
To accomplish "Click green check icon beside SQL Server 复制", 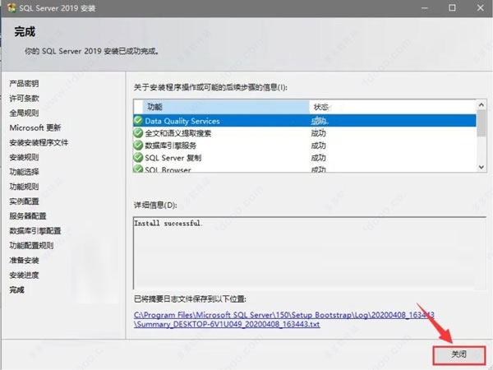I will click(138, 157).
